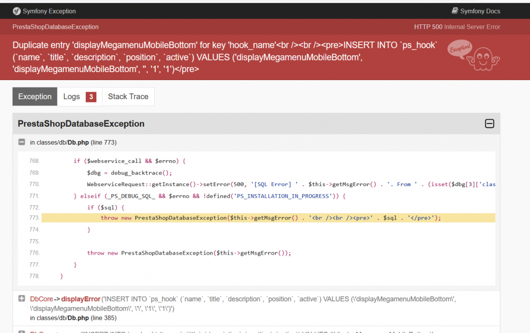Click the red Logs count badge 3
Image resolution: width=530 pixels, height=333 pixels.
pos(91,97)
